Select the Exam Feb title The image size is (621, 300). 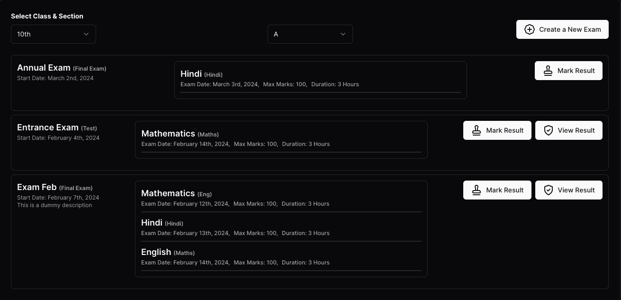[37, 187]
